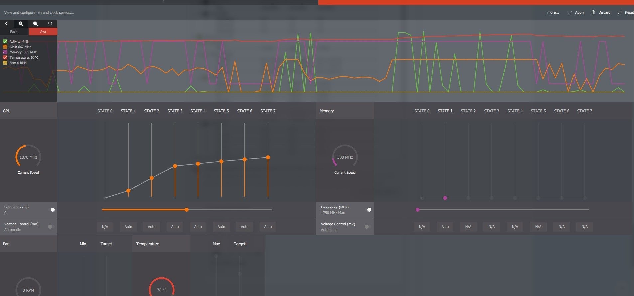Open the more... link
The height and width of the screenshot is (296, 634).
click(x=553, y=12)
